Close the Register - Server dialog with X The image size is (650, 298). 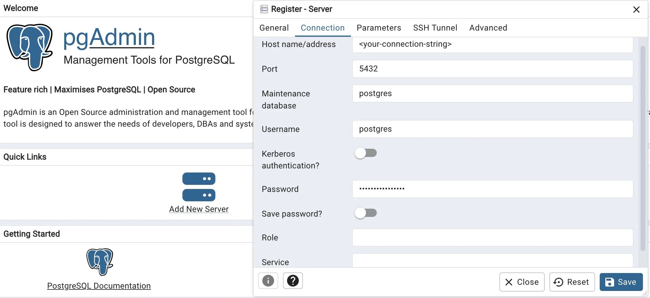(x=636, y=10)
